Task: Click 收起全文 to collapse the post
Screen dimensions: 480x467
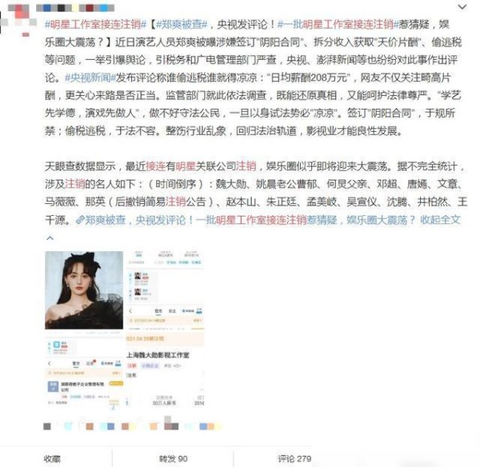Action: pos(440,220)
